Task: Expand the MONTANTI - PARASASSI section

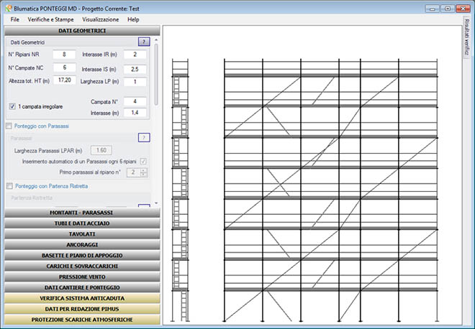Action: [x=80, y=213]
